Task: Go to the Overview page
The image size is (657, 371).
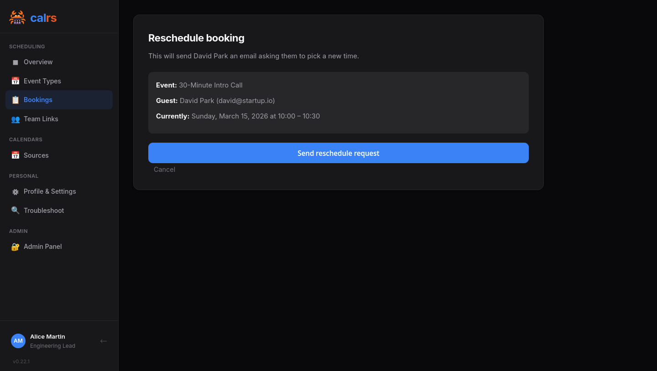Action: coord(38,62)
